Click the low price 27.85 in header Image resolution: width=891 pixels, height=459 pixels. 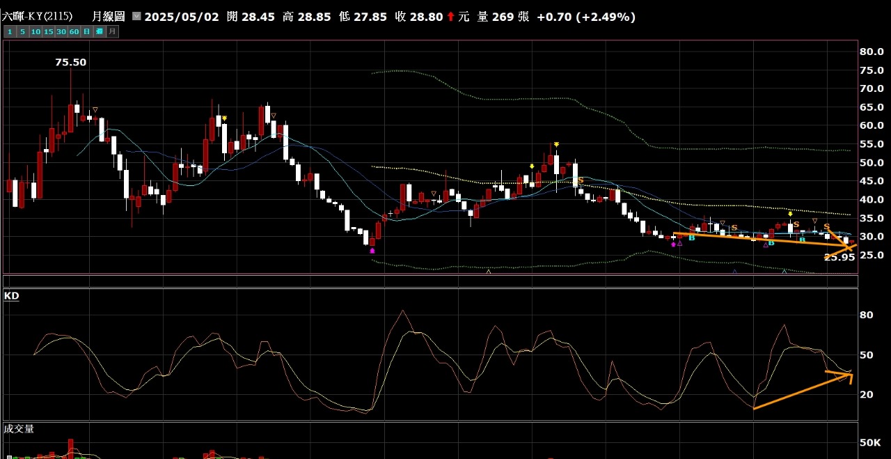pyautogui.click(x=369, y=17)
